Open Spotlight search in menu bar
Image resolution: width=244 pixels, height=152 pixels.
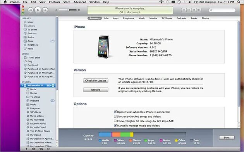239,2
